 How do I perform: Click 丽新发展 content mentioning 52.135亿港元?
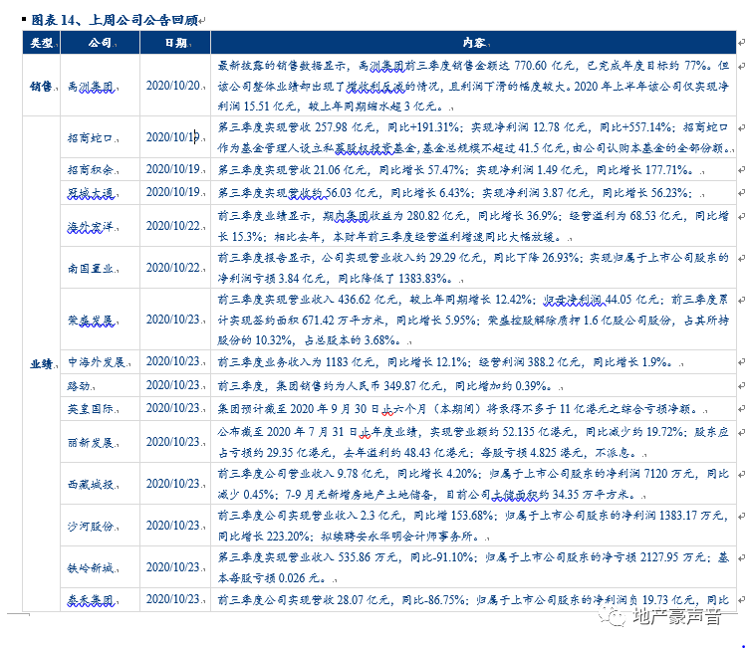[x=473, y=442]
